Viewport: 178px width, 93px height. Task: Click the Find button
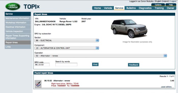(x=95, y=64)
